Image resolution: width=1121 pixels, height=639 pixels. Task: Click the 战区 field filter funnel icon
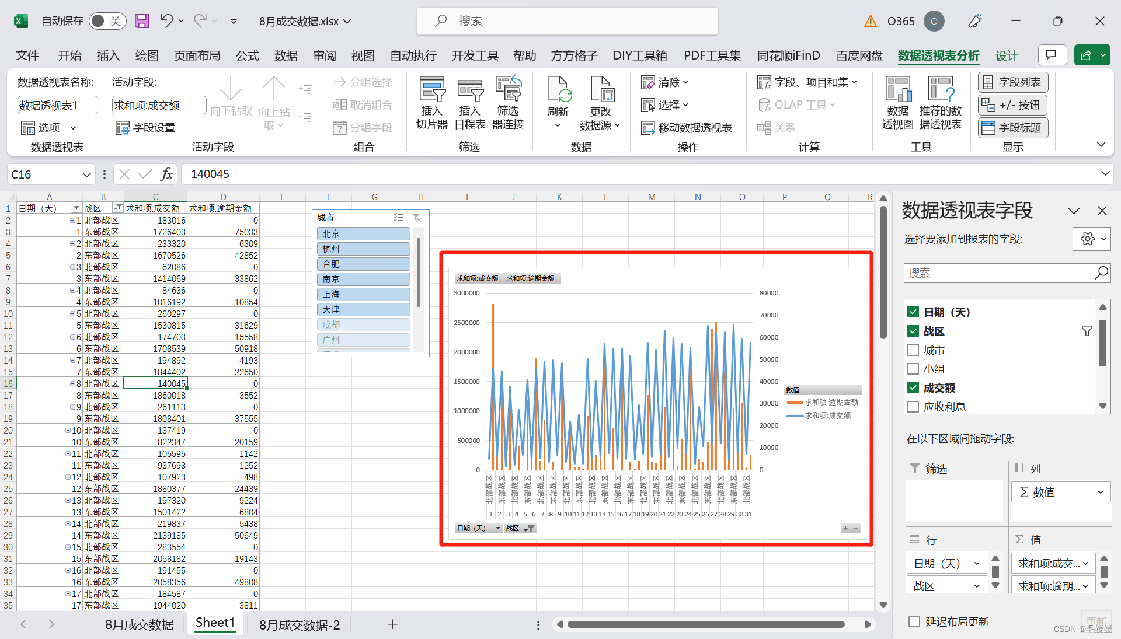coord(1087,331)
